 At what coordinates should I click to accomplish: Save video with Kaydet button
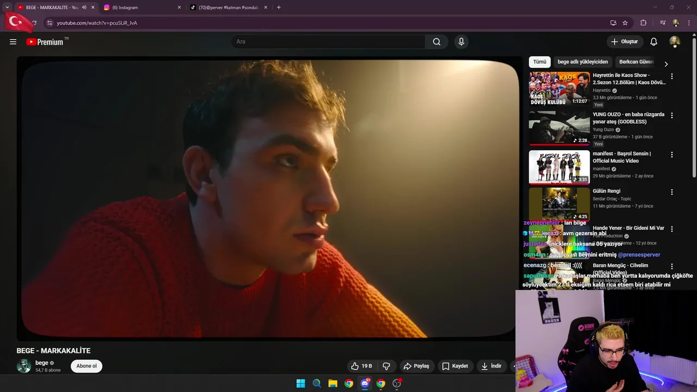tap(455, 366)
